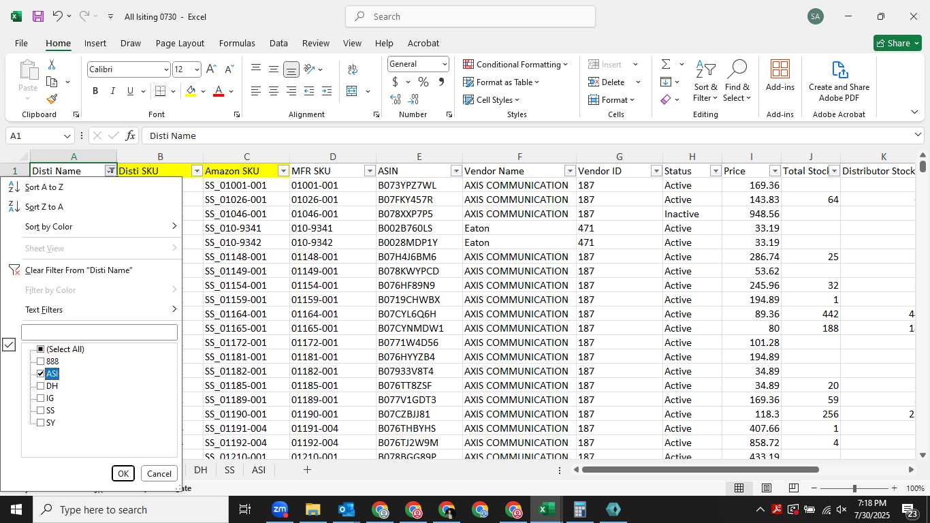
Task: Click the Wrap Text icon
Action: 353,69
